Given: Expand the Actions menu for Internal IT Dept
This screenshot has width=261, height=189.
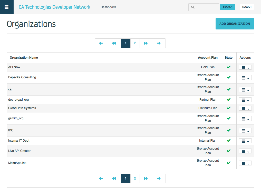Looking at the screenshot, I should point(245,141).
